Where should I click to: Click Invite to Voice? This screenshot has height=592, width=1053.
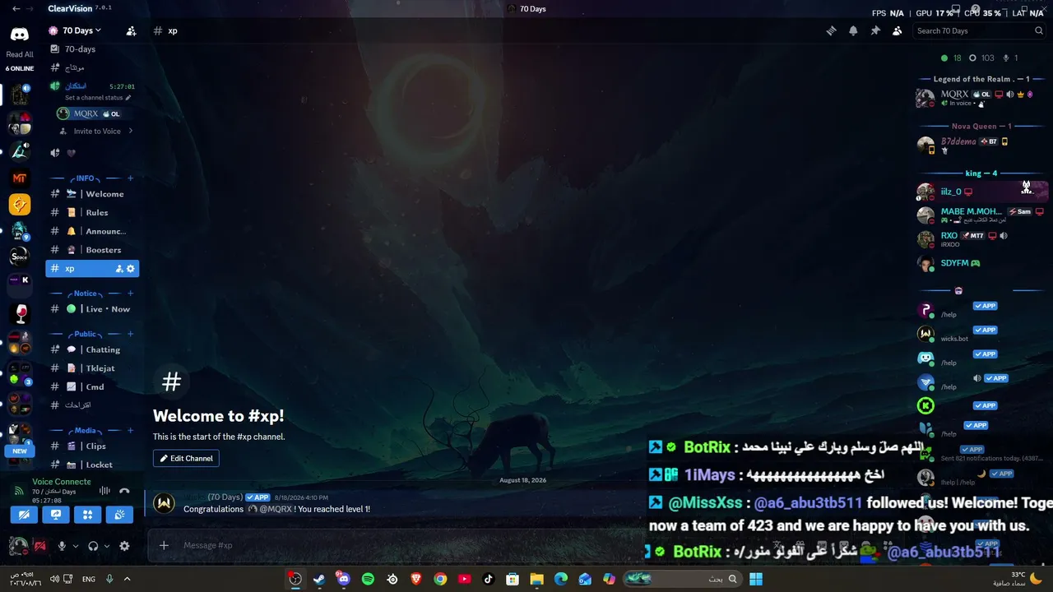click(96, 132)
